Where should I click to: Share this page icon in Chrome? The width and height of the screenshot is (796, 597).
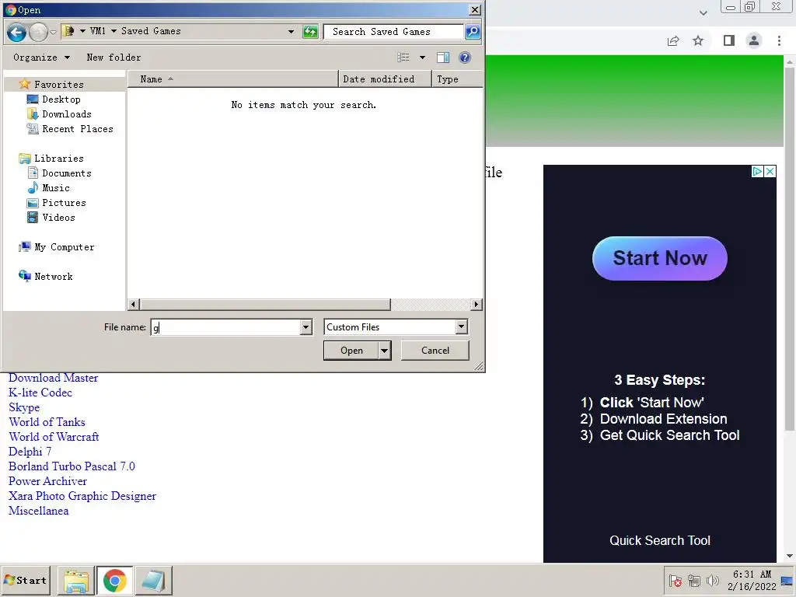(673, 40)
